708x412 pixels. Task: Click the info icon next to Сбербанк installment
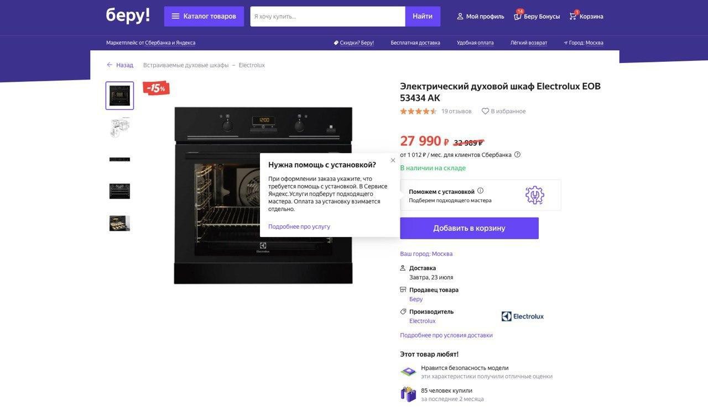click(x=517, y=155)
